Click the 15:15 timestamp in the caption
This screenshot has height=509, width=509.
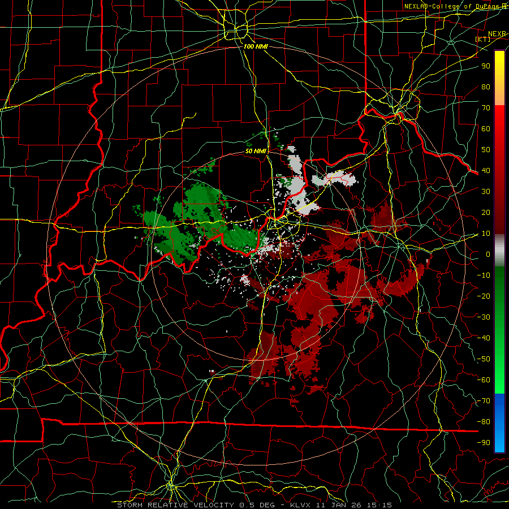(x=381, y=505)
